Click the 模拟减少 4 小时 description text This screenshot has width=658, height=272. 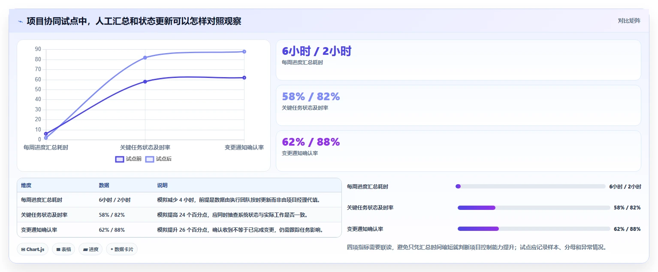pos(239,200)
